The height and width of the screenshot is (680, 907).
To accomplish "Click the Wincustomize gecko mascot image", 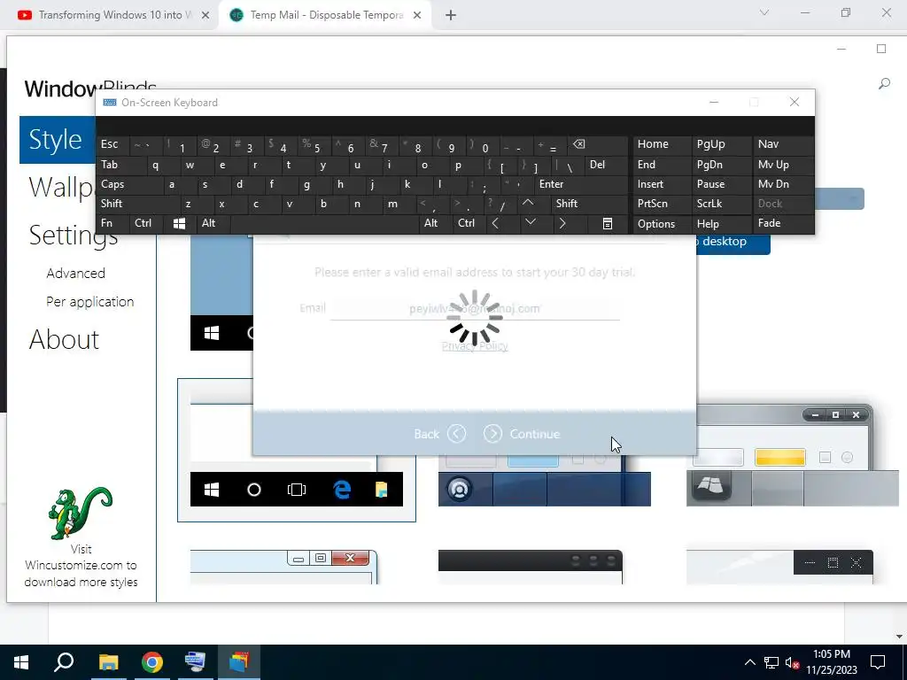I will point(81,514).
